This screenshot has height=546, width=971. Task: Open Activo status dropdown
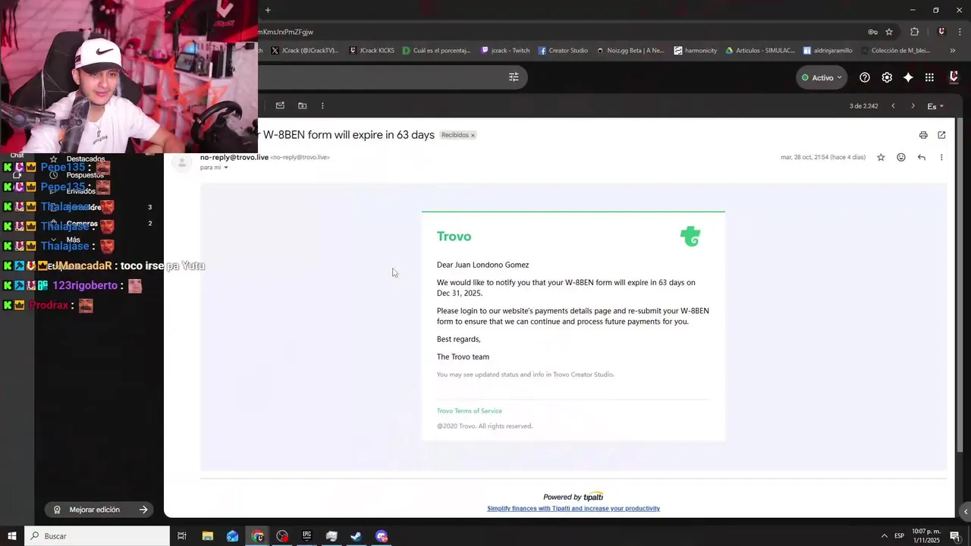(x=822, y=77)
